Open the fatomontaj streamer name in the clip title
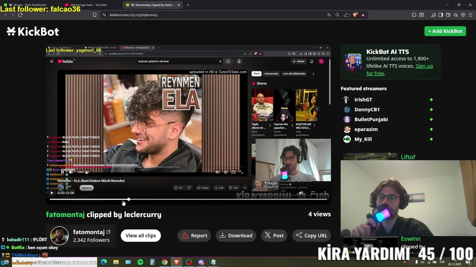476x267 pixels. [x=65, y=214]
